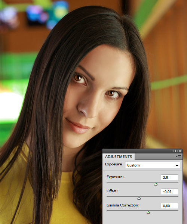Open the Adjustments panel options menu icon
Screen dimensions: 187x224
(x=178, y=157)
